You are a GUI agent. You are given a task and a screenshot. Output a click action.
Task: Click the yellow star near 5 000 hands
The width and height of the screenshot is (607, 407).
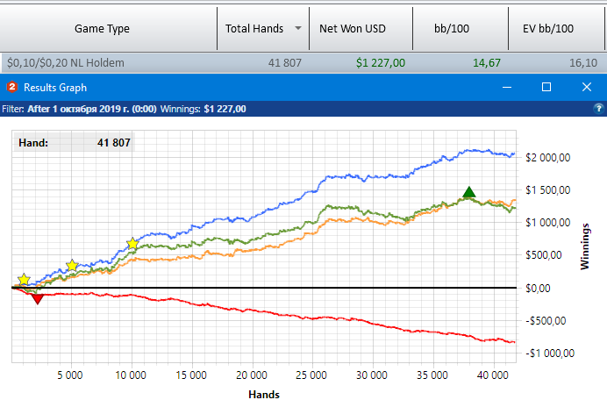(72, 265)
